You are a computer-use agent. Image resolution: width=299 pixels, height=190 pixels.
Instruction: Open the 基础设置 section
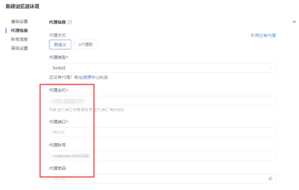(x=19, y=22)
